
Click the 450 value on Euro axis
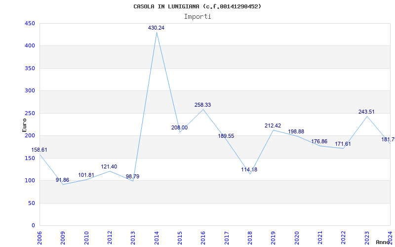point(30,23)
